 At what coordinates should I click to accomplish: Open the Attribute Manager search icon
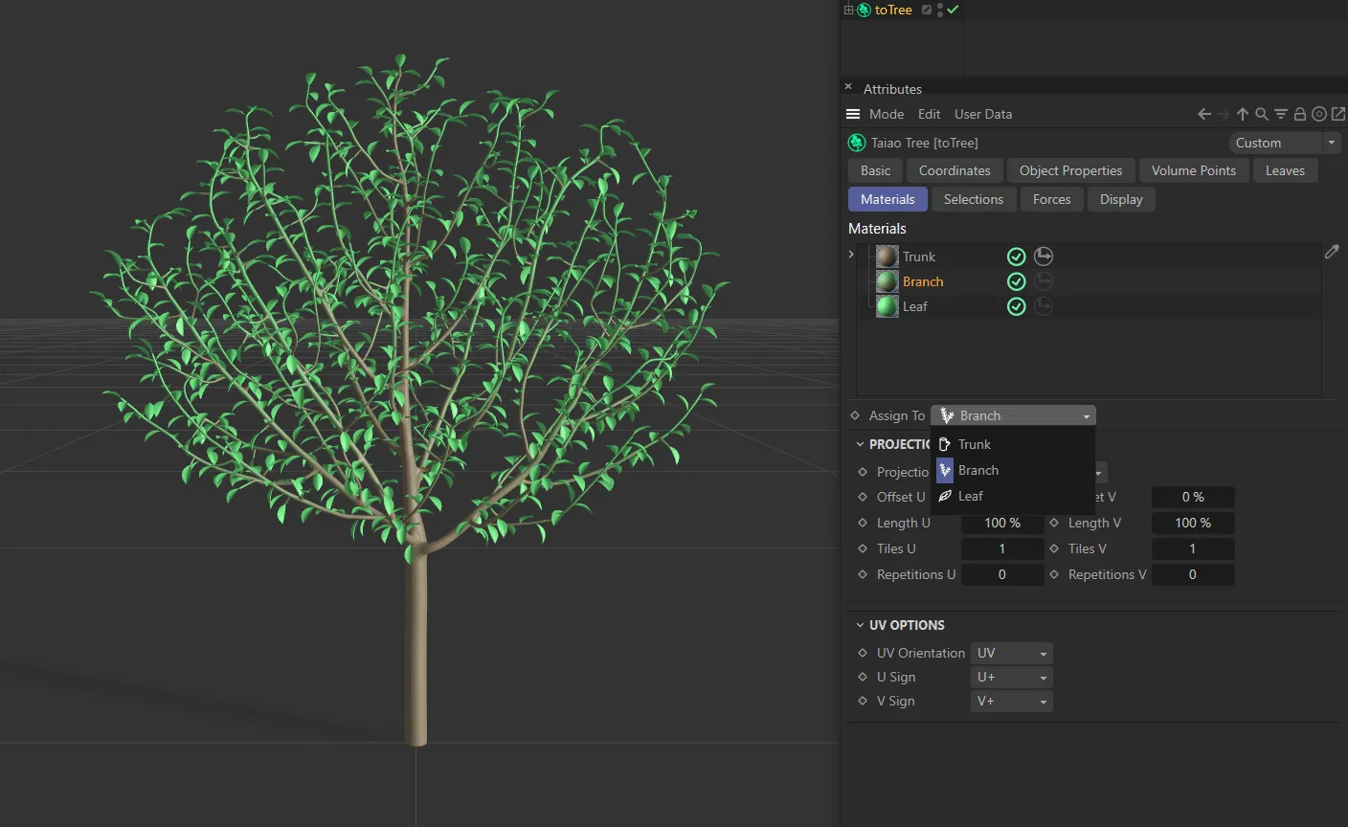click(x=1262, y=113)
